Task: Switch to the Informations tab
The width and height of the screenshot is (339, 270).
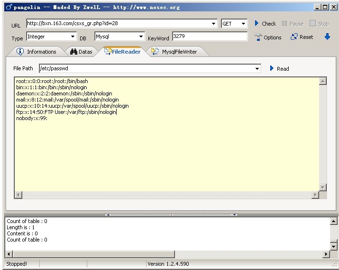Action: coord(37,52)
